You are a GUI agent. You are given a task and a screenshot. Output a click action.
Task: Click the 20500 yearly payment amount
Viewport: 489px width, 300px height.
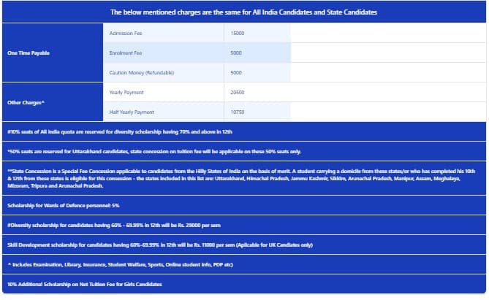coord(238,93)
